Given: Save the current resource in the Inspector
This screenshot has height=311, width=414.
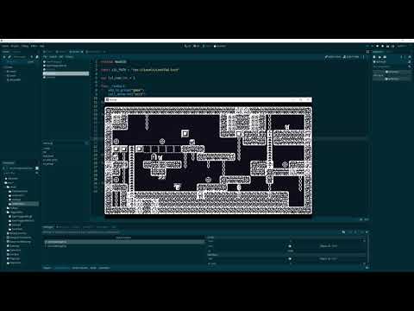Looking at the screenshot, I should (385, 57).
